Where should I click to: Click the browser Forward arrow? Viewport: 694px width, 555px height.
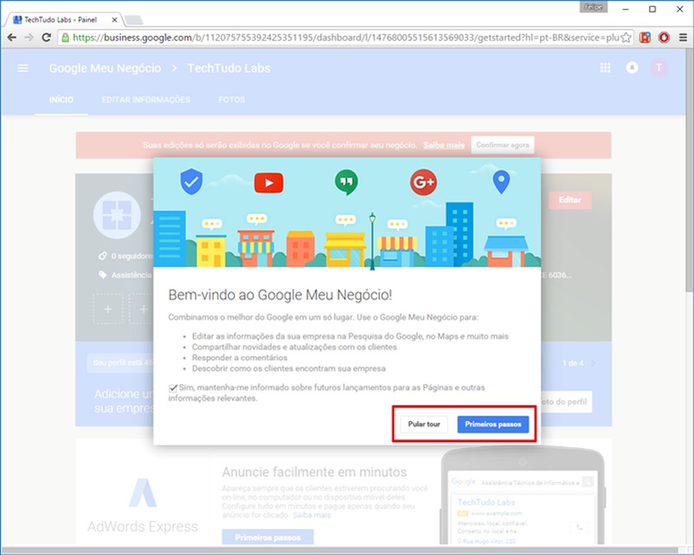pos(29,37)
